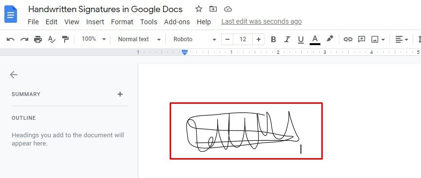Open the text color picker
This screenshot has width=421, height=178.
click(315, 40)
